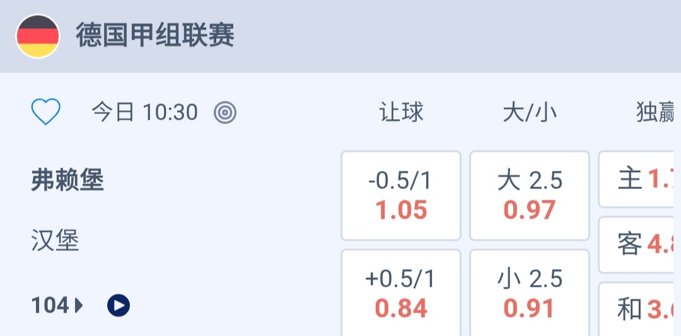Click the target icon beside match time
This screenshot has width=681, height=336.
(x=225, y=113)
